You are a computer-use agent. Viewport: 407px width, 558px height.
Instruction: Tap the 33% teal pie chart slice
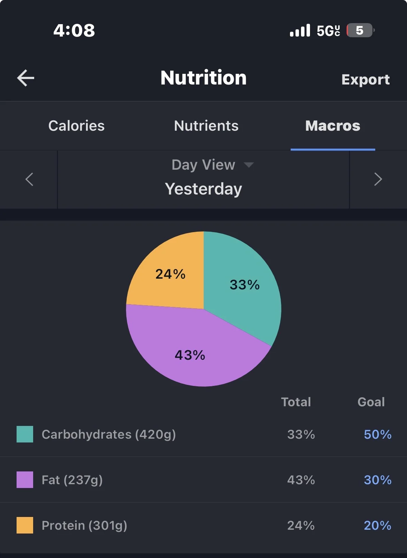pos(244,285)
